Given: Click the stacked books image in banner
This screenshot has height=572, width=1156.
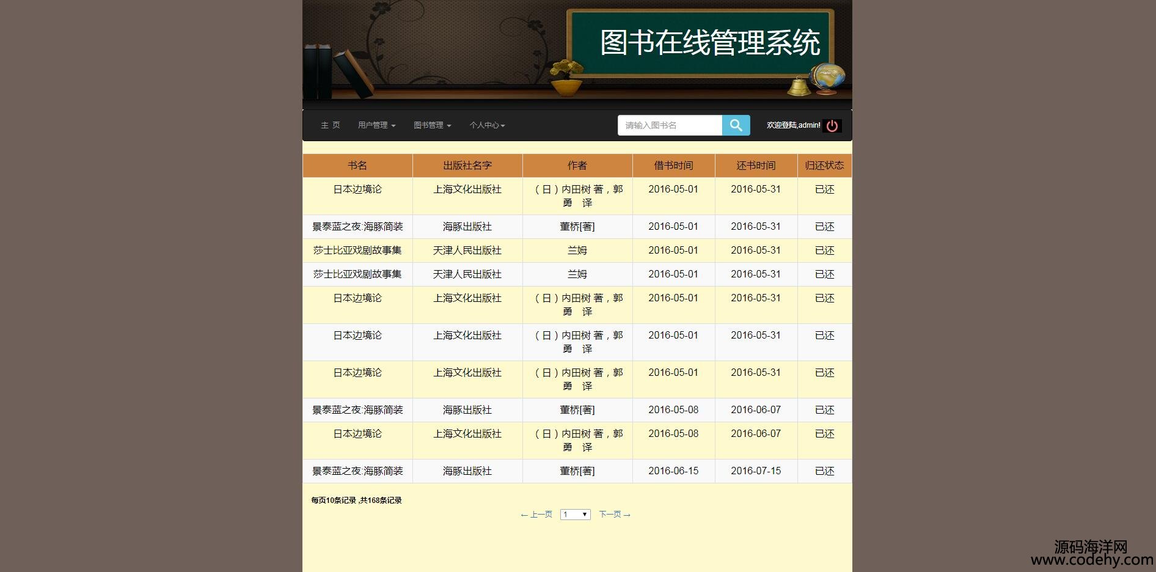Looking at the screenshot, I should pos(337,72).
